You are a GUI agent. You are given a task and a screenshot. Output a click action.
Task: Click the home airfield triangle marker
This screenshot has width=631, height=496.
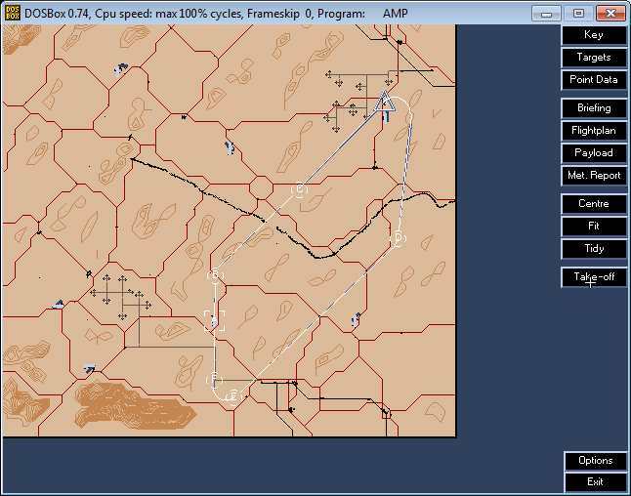tap(385, 101)
